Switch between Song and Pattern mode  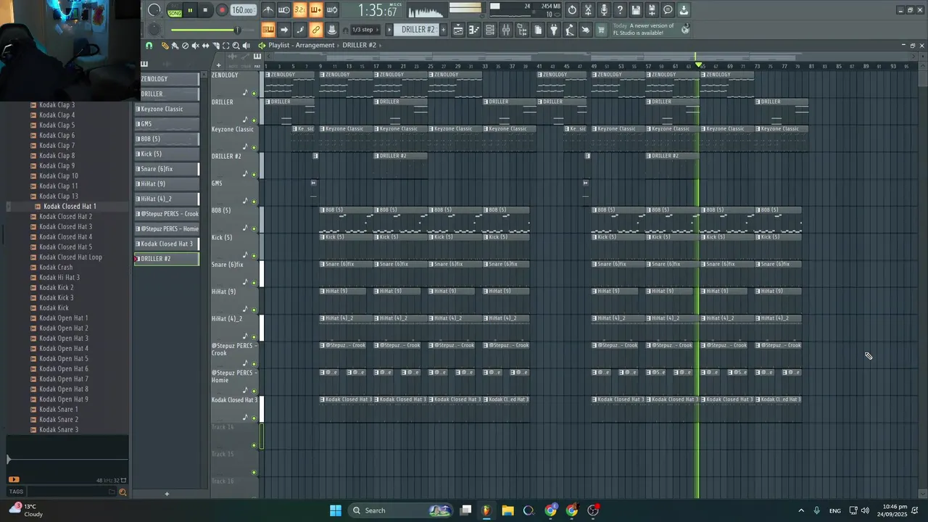click(x=175, y=10)
